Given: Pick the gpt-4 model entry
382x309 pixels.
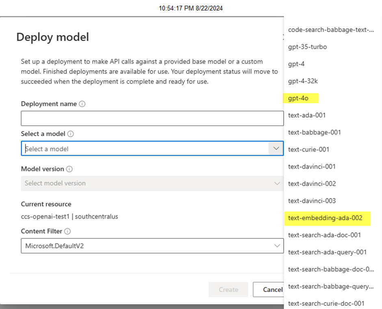Looking at the screenshot, I should tap(296, 64).
